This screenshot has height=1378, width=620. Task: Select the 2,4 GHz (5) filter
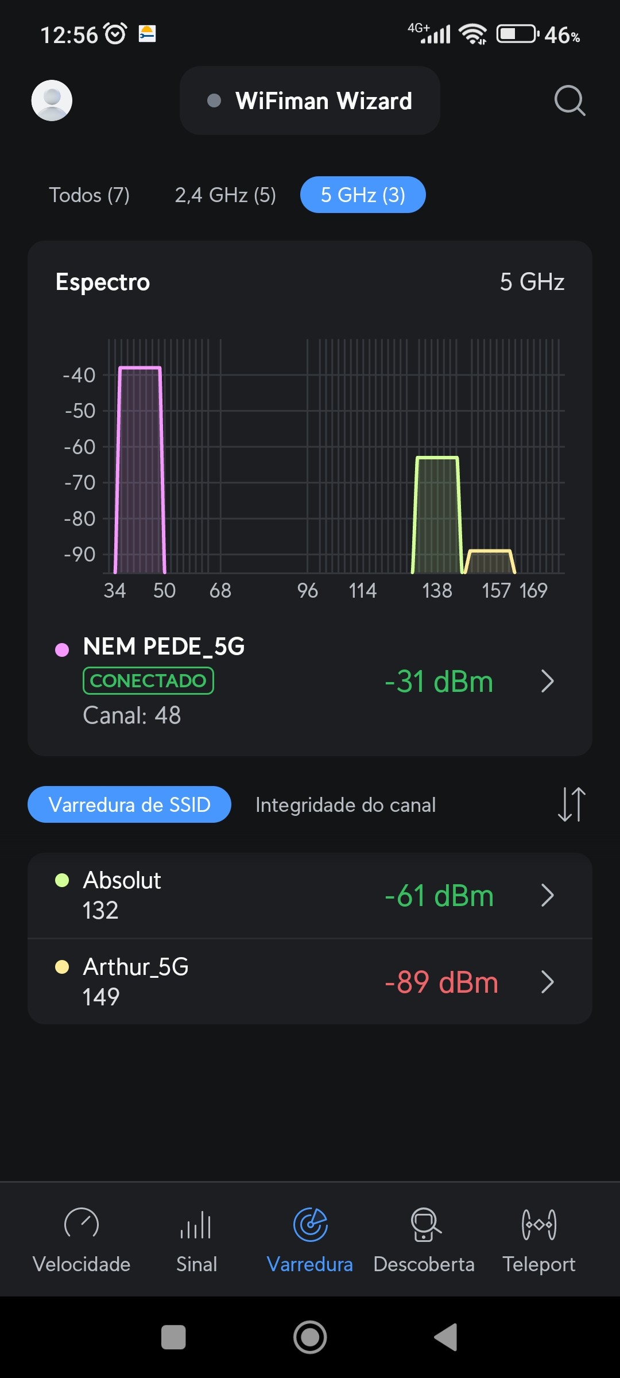click(x=225, y=195)
